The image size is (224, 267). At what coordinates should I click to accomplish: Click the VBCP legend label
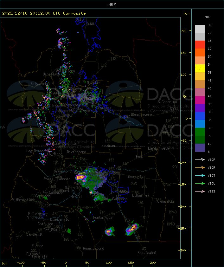tap(211, 160)
